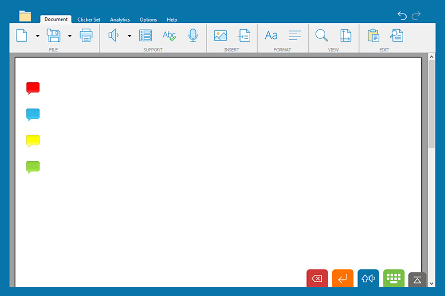
Task: Select the red speech bubble
Action: 33,87
